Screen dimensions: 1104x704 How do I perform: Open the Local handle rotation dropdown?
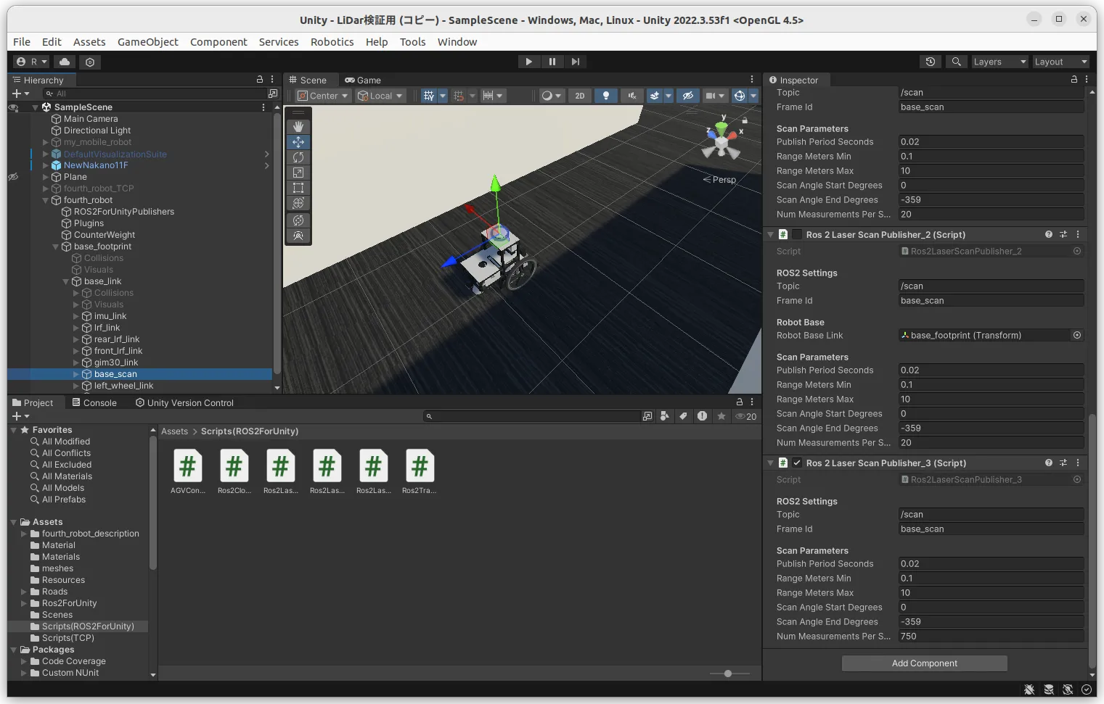tap(380, 96)
